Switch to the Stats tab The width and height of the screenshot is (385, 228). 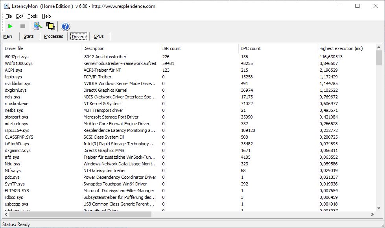coord(29,36)
